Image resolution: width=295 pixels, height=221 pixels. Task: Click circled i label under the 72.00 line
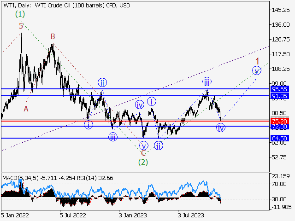(x=88, y=125)
